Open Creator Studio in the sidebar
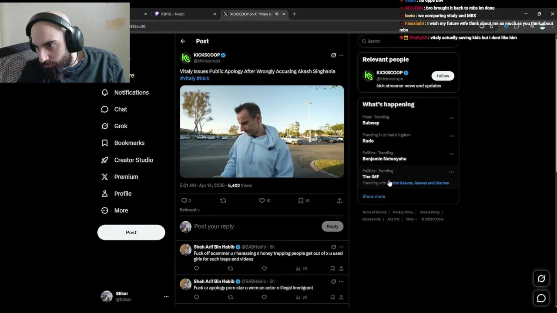 tap(127, 160)
